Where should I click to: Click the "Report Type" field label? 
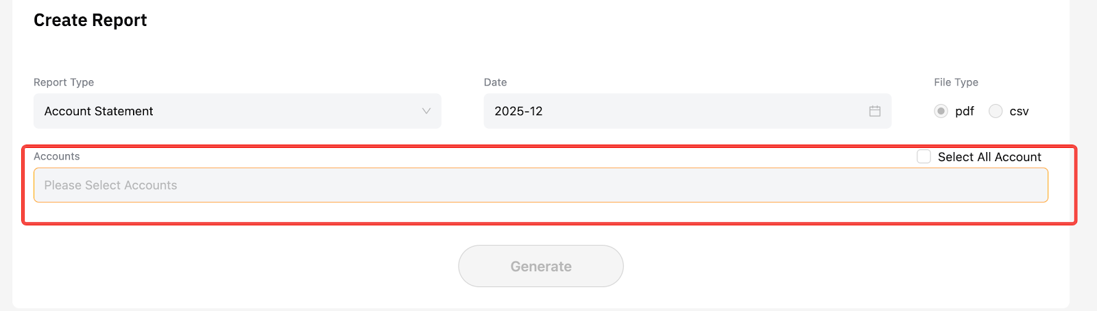[x=64, y=82]
